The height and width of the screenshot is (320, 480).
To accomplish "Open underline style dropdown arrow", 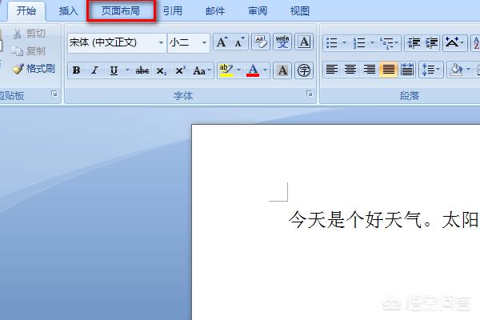I will [127, 70].
